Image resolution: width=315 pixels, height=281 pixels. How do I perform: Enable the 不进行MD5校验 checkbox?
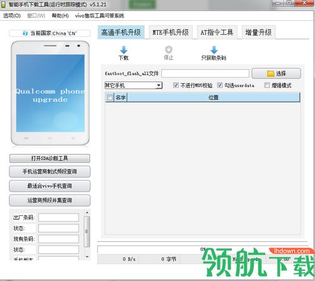[176, 85]
